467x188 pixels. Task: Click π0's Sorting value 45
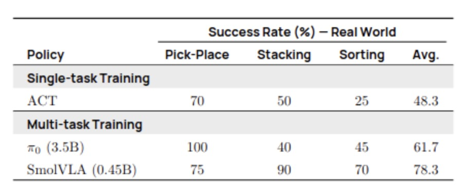click(x=362, y=147)
